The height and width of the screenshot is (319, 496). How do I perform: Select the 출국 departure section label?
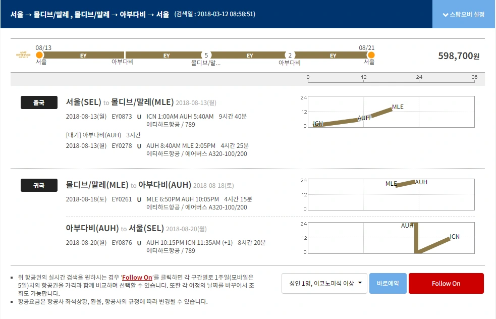(x=39, y=102)
